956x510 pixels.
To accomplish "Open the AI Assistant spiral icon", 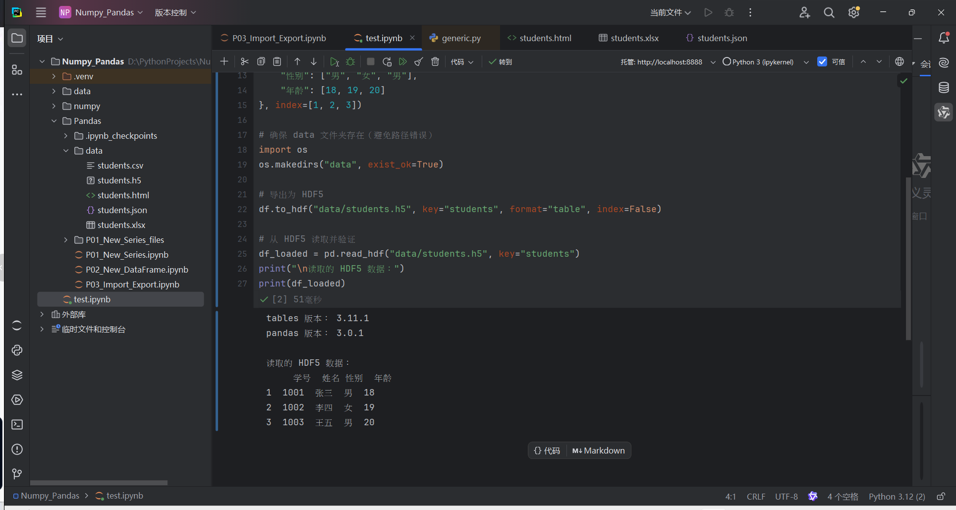I will pos(944,62).
